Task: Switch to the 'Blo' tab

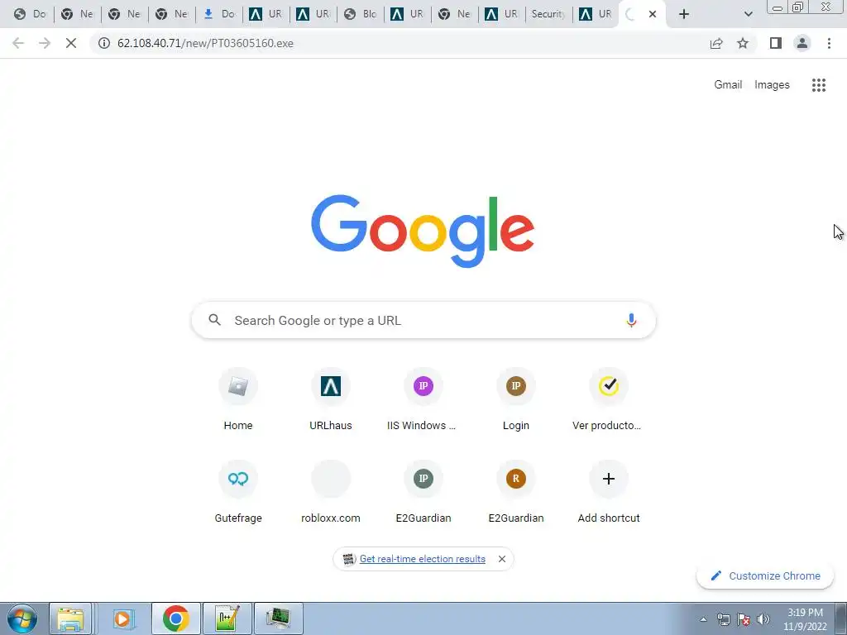Action: click(x=361, y=14)
